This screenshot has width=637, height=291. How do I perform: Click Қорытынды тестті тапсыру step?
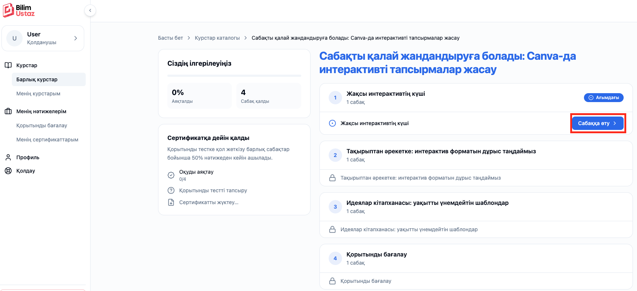click(213, 190)
